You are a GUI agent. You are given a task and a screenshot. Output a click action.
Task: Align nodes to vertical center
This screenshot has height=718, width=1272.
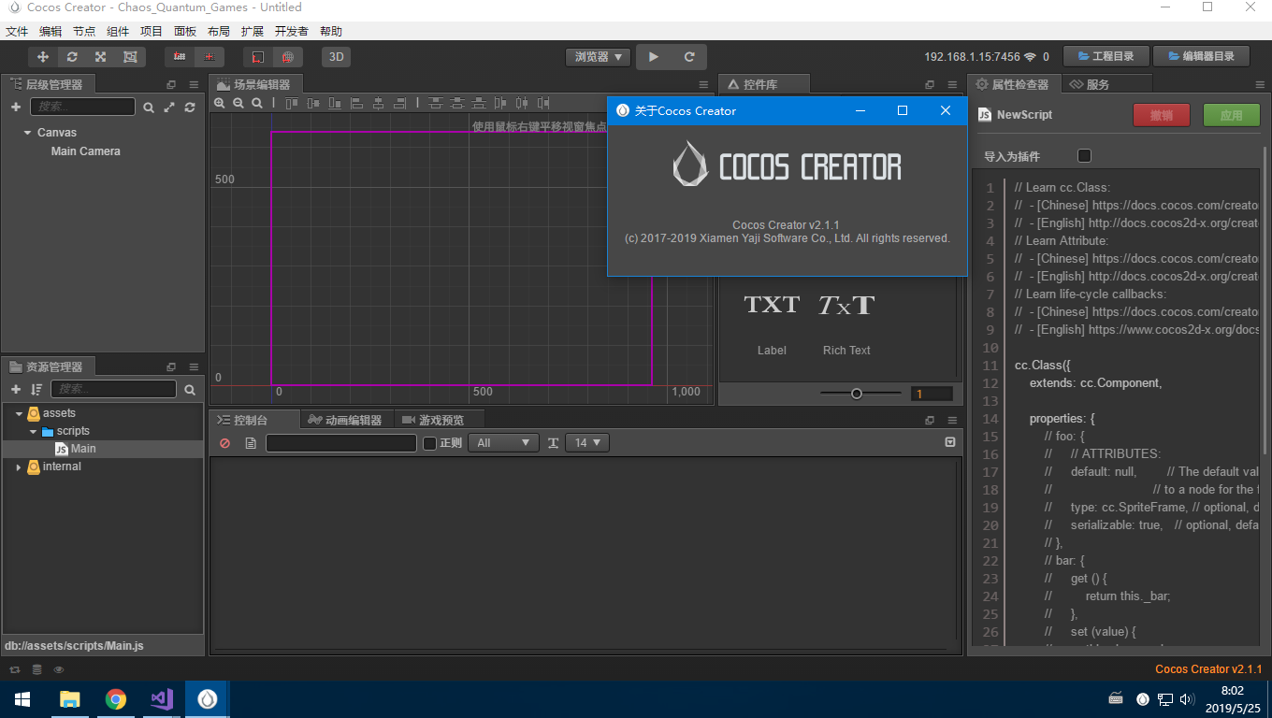point(311,104)
